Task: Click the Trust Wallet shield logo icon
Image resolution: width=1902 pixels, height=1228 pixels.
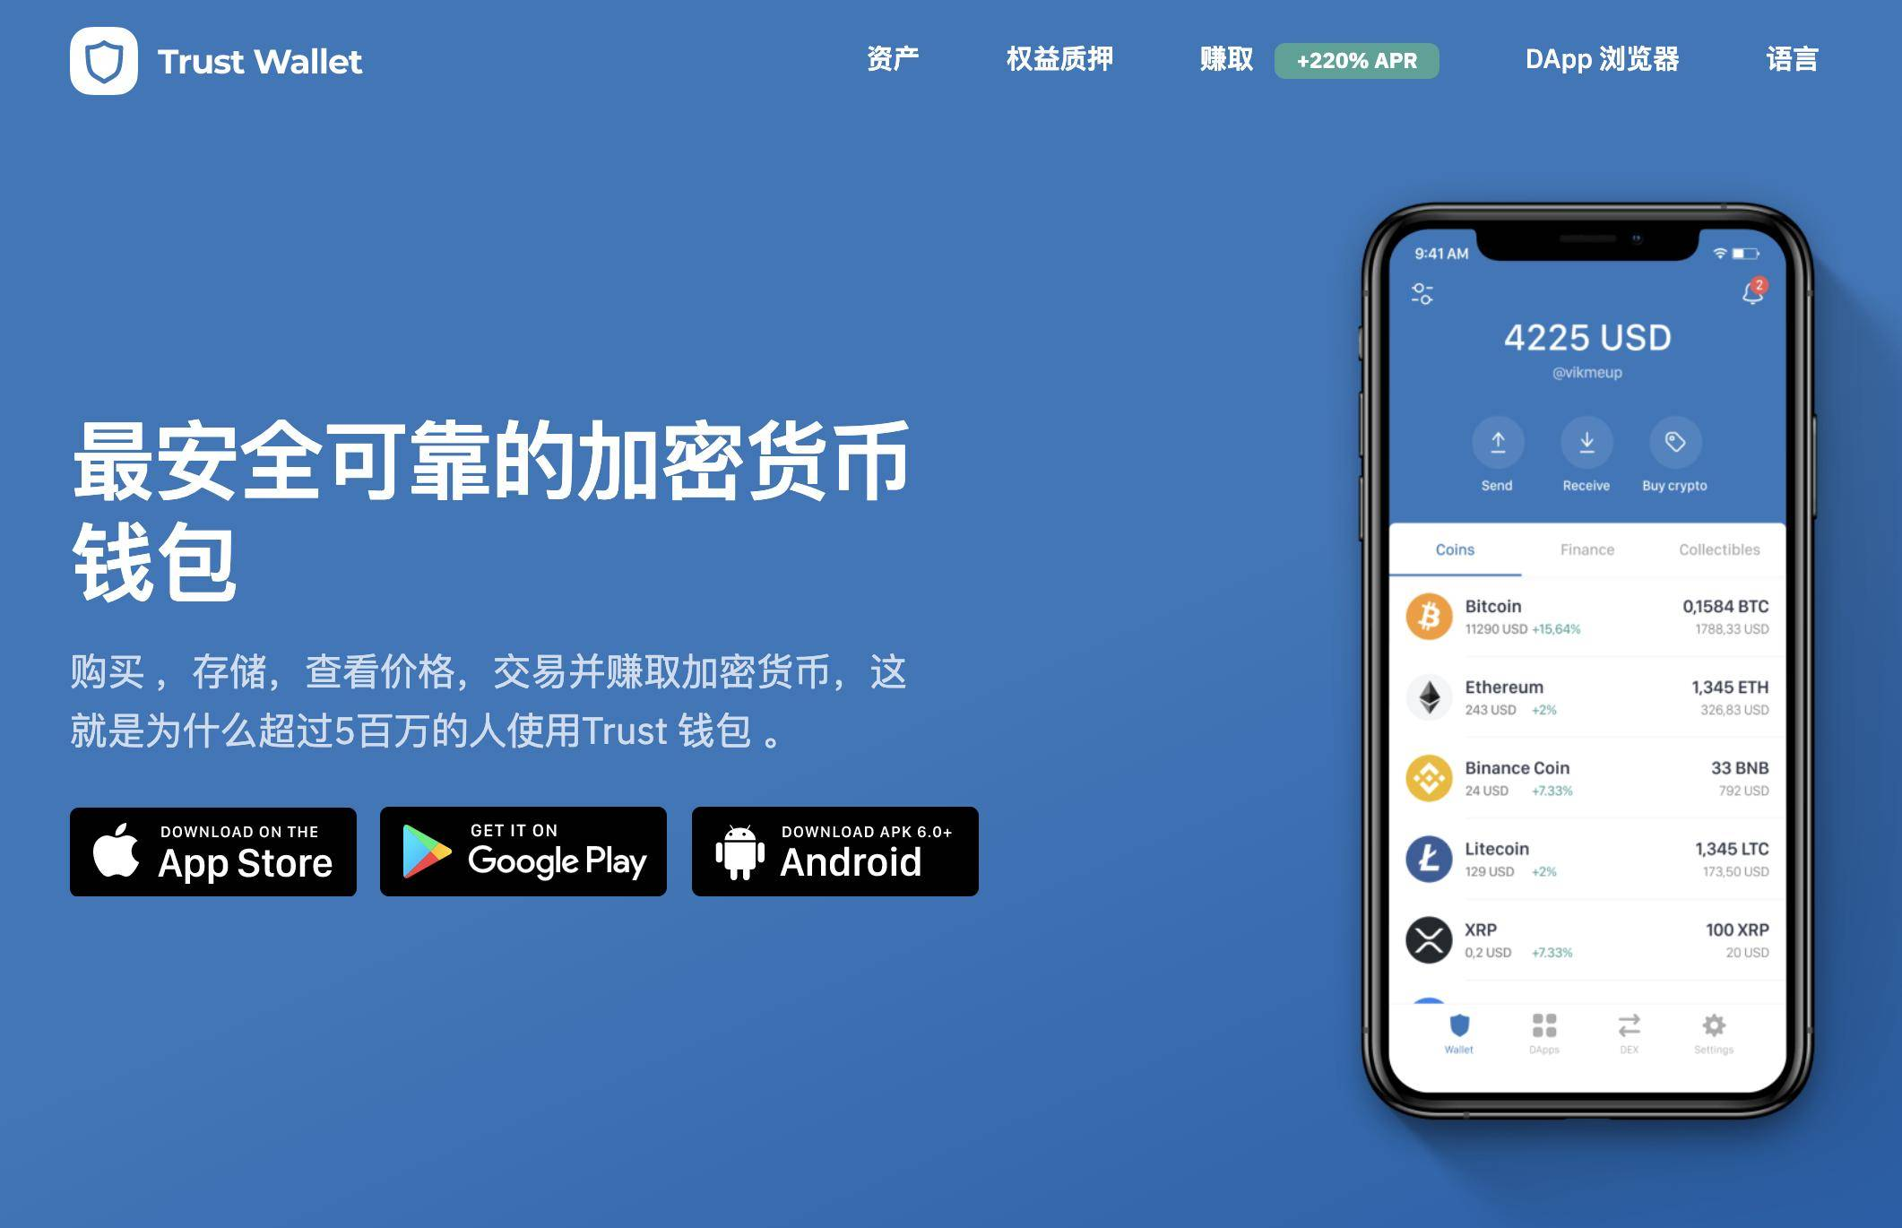Action: [97, 56]
